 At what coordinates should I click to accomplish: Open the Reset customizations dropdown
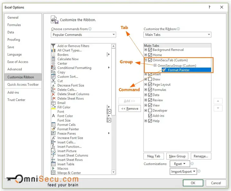pyautogui.click(x=180, y=164)
